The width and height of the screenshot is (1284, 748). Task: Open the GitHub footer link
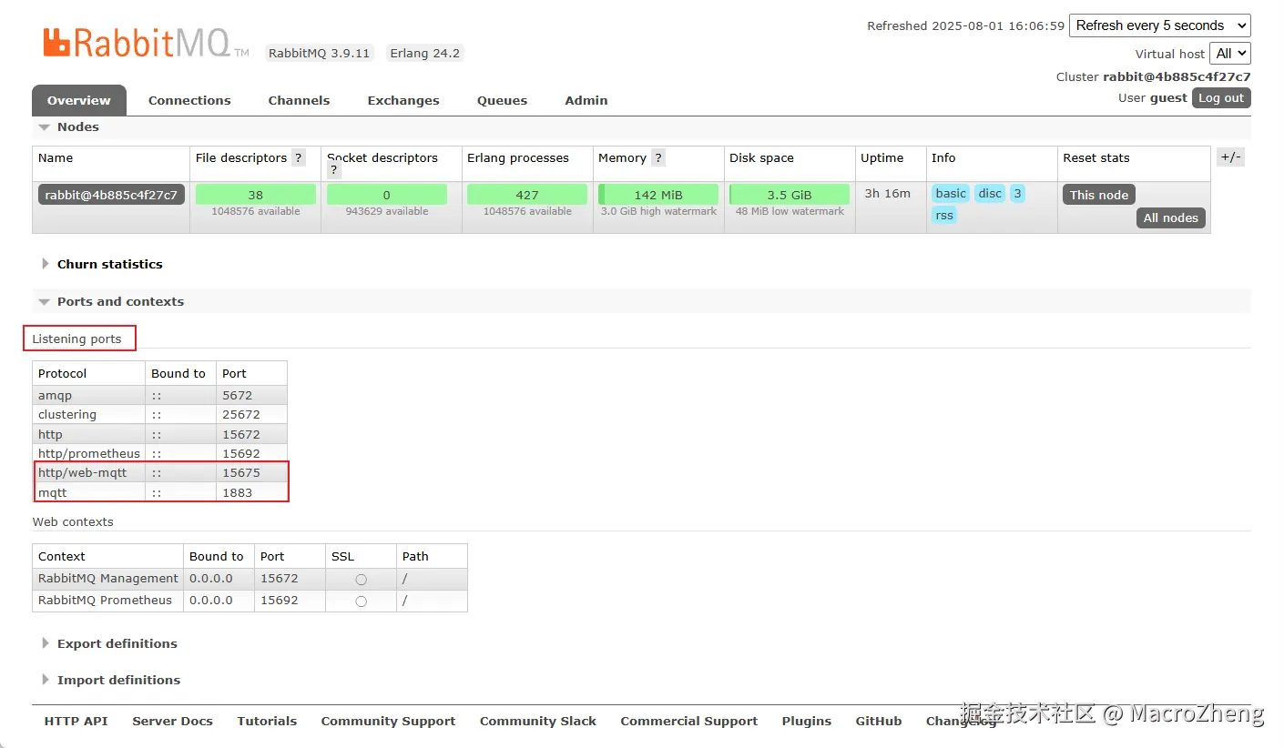pyautogui.click(x=879, y=721)
